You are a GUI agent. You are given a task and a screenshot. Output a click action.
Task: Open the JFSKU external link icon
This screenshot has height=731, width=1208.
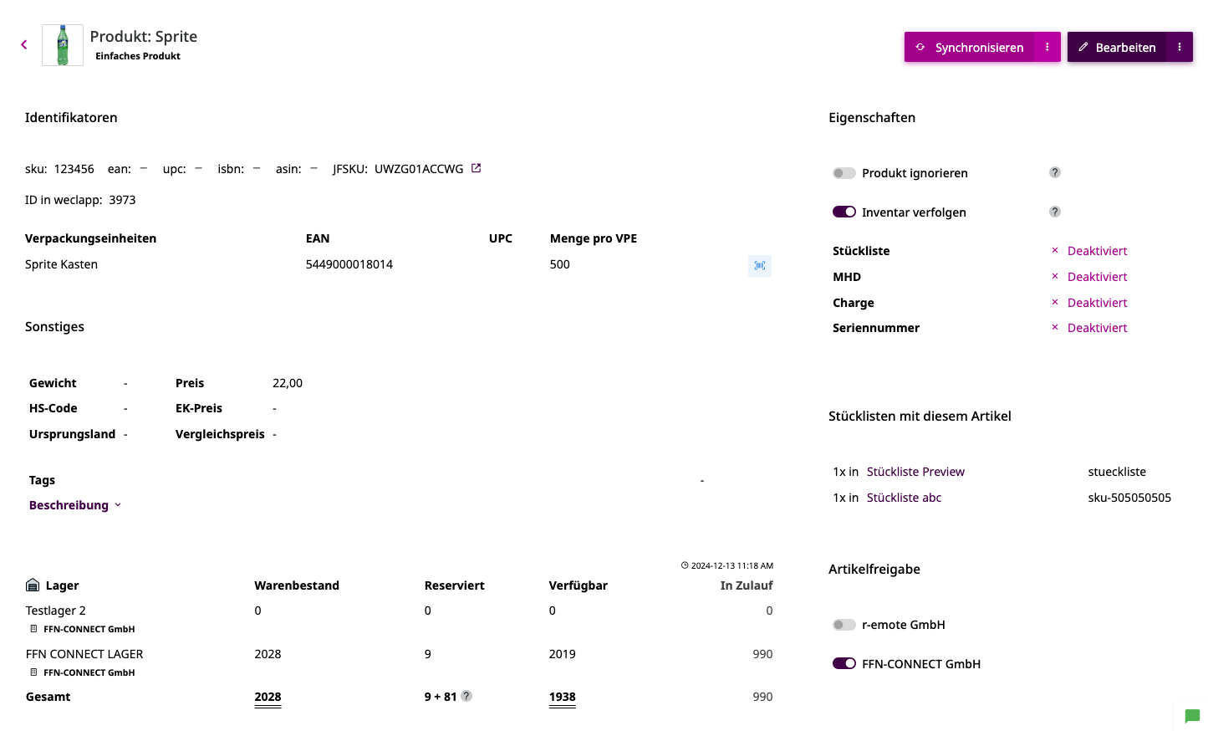click(477, 168)
